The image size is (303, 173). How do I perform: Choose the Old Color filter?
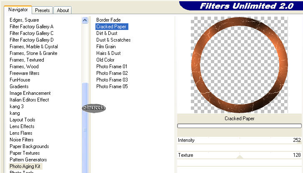105,60
